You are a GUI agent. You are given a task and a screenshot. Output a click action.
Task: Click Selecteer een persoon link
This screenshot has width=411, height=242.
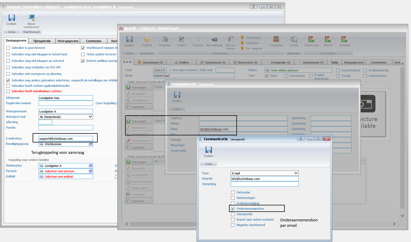pyautogui.click(x=59, y=171)
